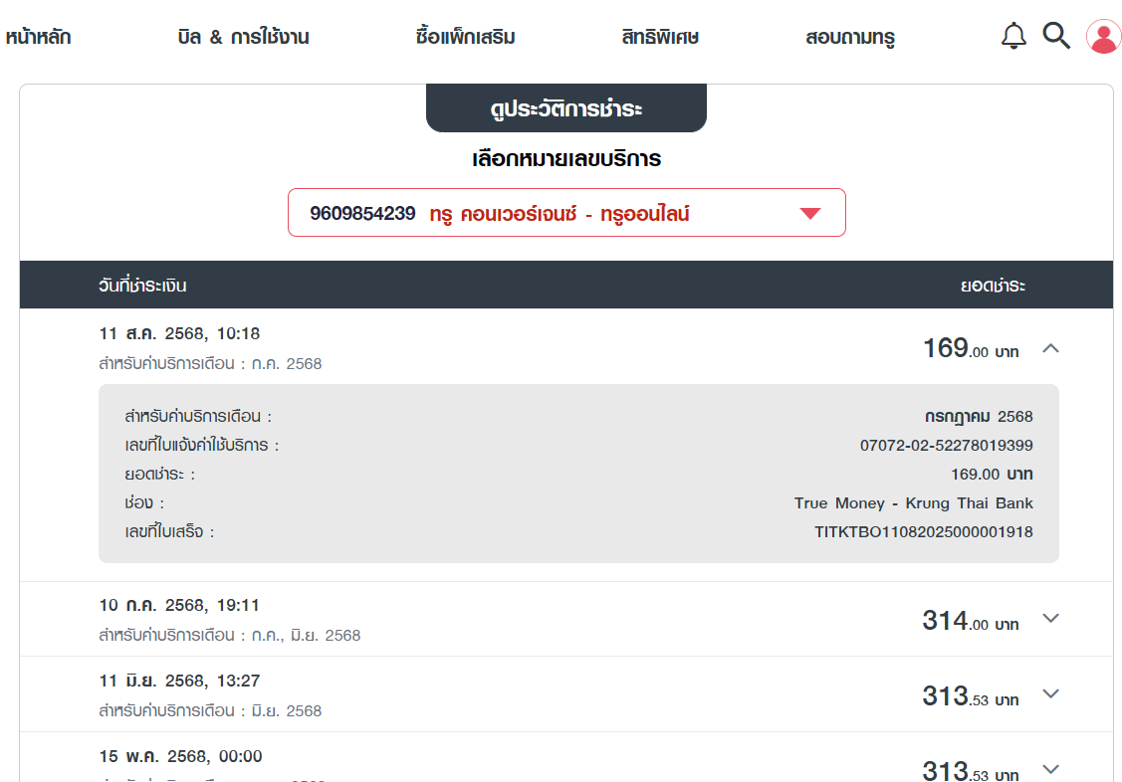
Task: Go to หน้าหลัก menu item
Action: (39, 37)
